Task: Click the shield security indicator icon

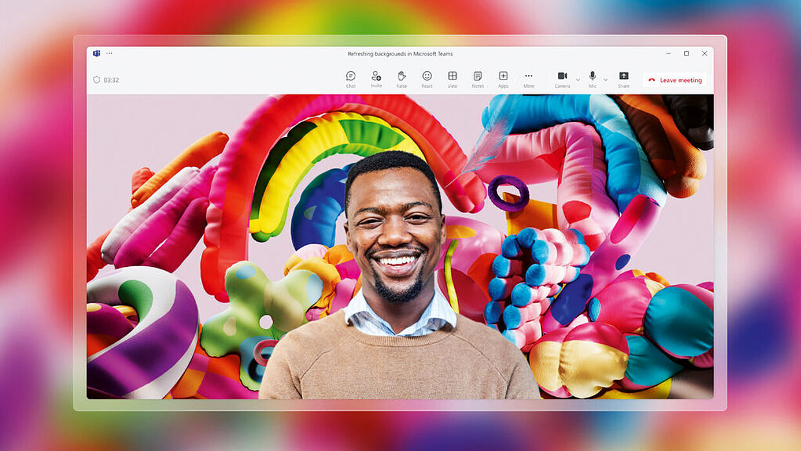Action: point(97,80)
